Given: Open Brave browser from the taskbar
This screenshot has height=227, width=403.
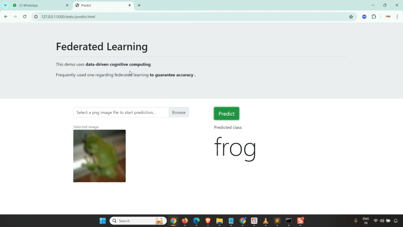Looking at the screenshot, I should pyautogui.click(x=208, y=221).
